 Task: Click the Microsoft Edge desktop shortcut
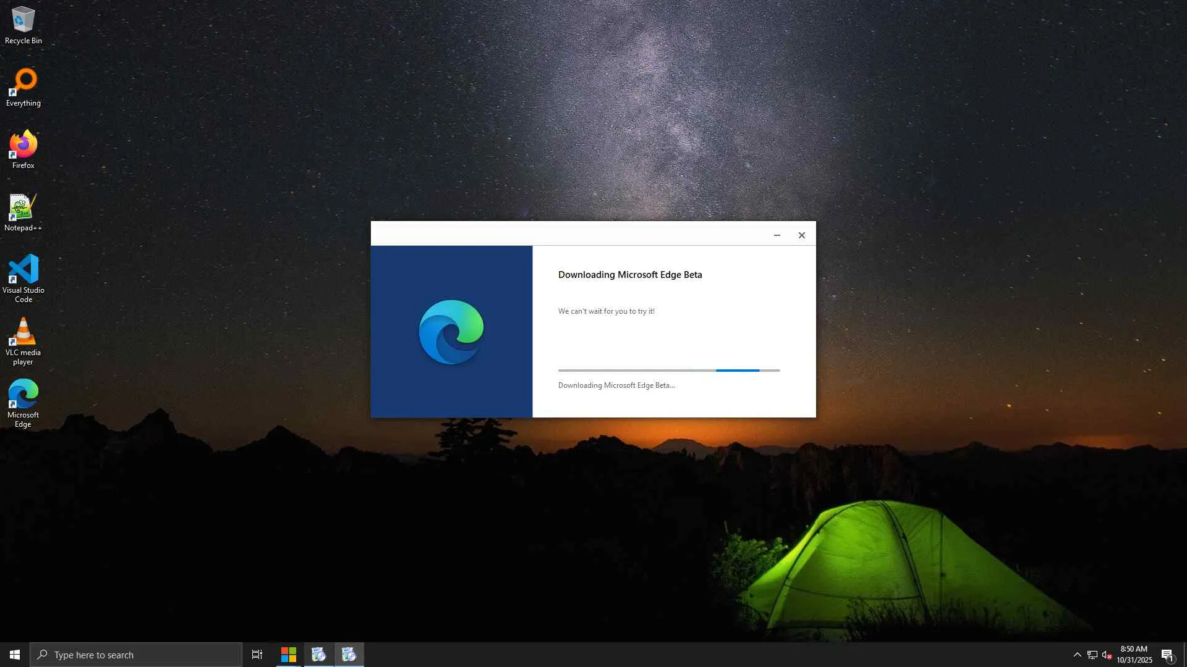[x=23, y=402]
